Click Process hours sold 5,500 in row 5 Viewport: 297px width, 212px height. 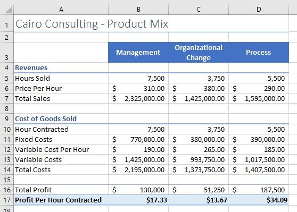tap(259, 78)
